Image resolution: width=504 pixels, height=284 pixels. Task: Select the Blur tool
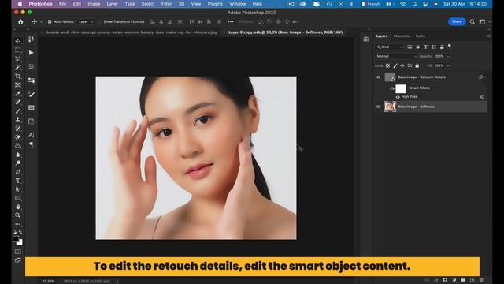click(18, 155)
